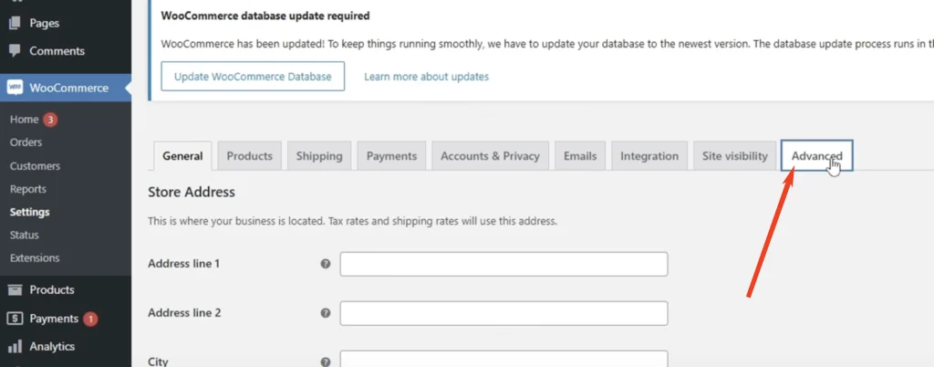Click help icon beside City field
This screenshot has width=934, height=367.
point(326,362)
